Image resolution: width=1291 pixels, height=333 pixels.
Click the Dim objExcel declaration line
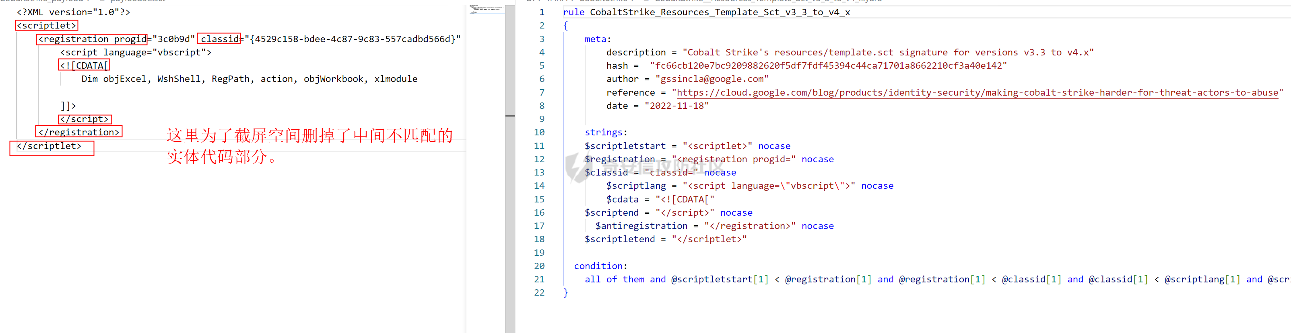(x=249, y=79)
